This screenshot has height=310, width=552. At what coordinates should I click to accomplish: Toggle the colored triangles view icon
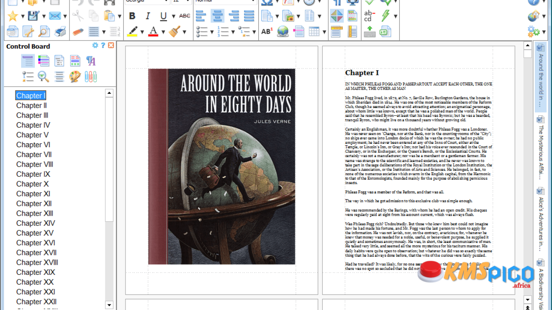point(337,16)
